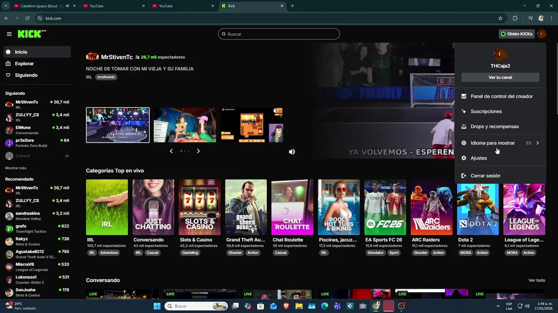Show next featured stream arrow
The image size is (558, 313).
tap(198, 151)
